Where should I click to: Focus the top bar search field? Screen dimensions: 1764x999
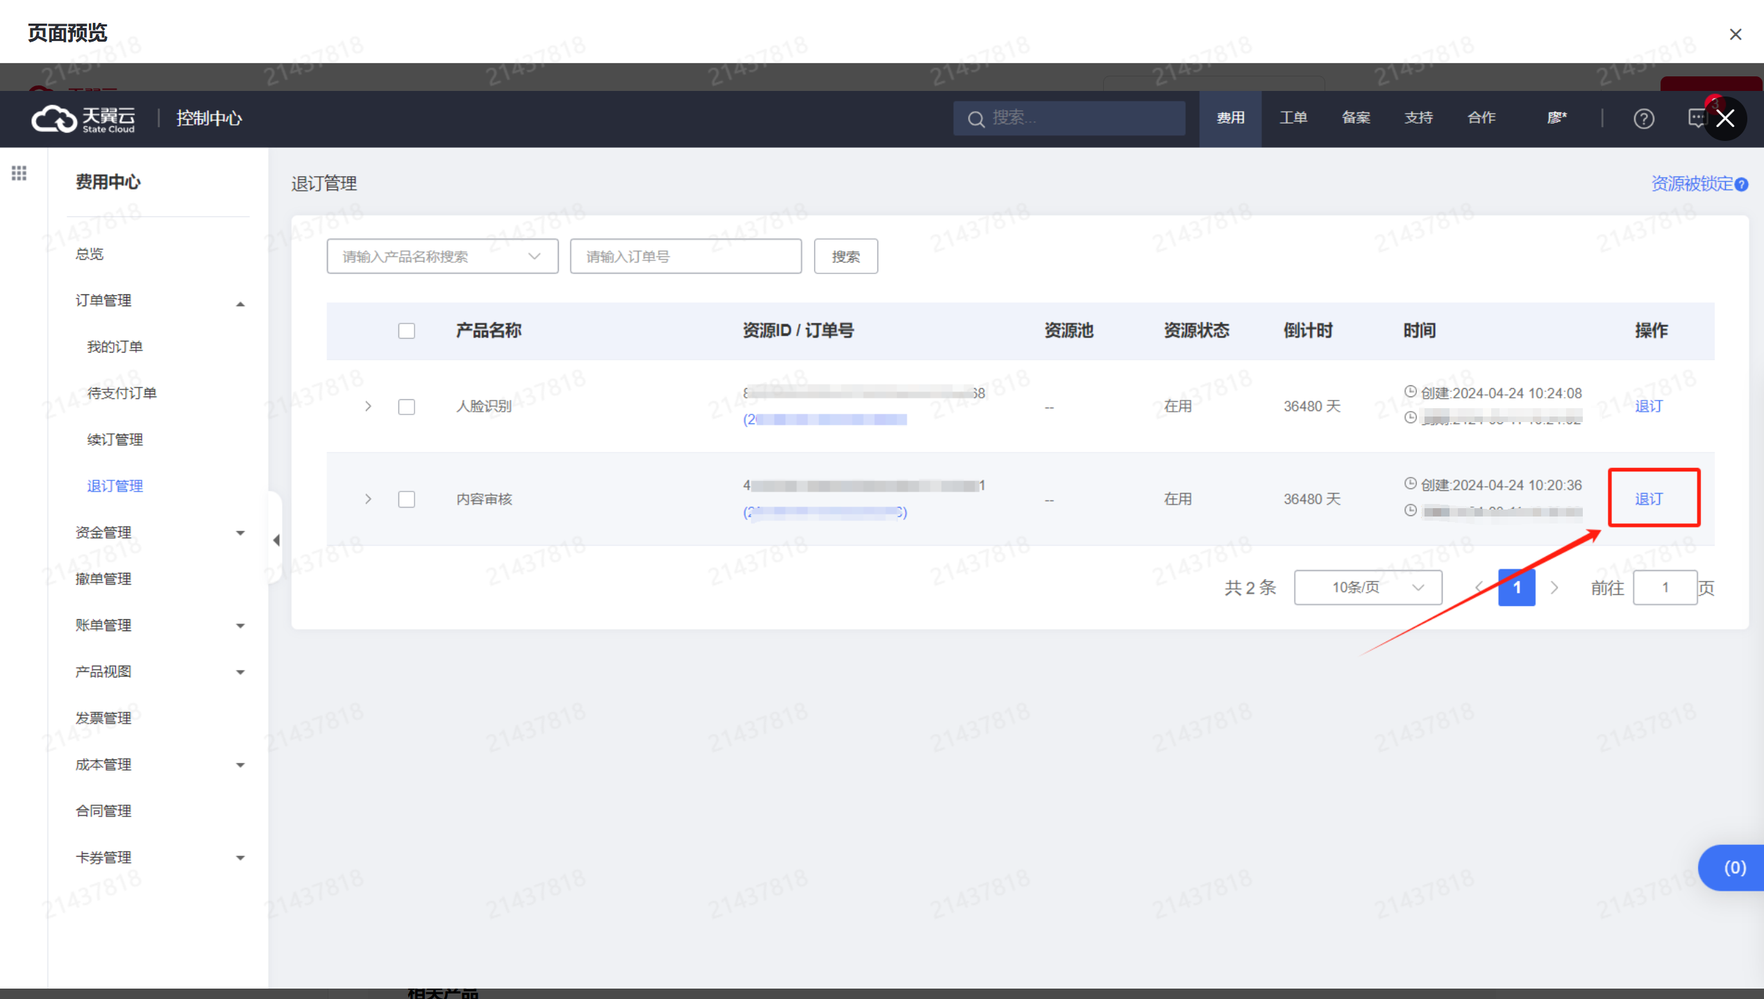1069,119
